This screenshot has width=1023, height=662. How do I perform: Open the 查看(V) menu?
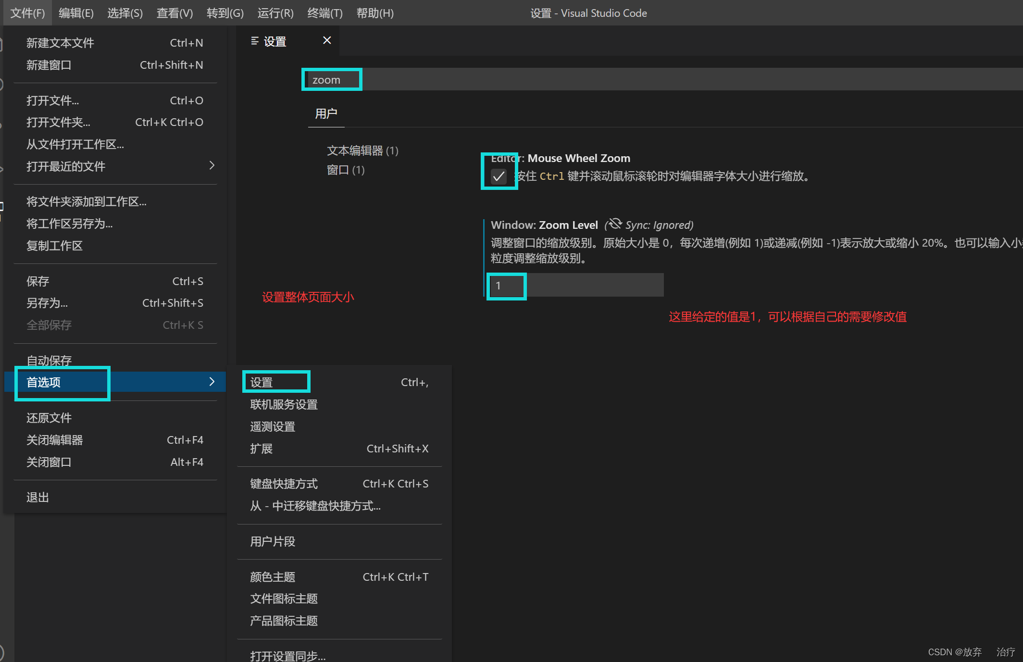[174, 13]
